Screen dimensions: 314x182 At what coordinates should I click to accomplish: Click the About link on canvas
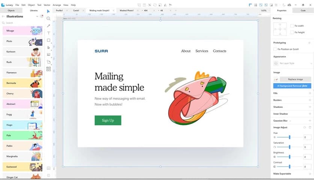click(186, 51)
